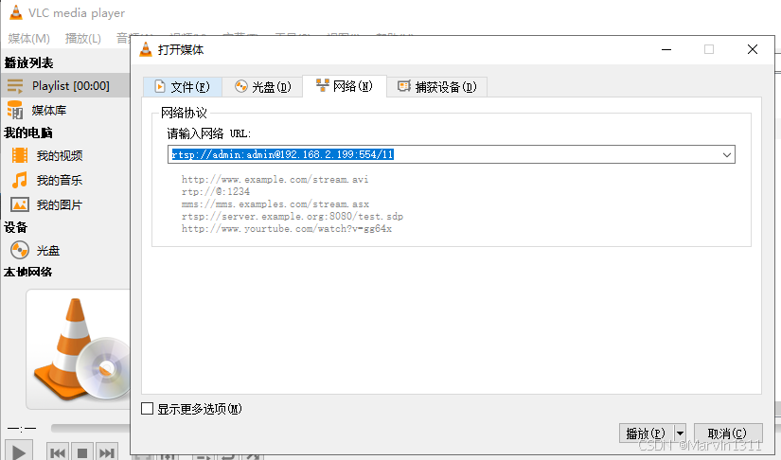The height and width of the screenshot is (460, 781).
Task: Open 媒体库 in the sidebar
Action: coord(49,110)
